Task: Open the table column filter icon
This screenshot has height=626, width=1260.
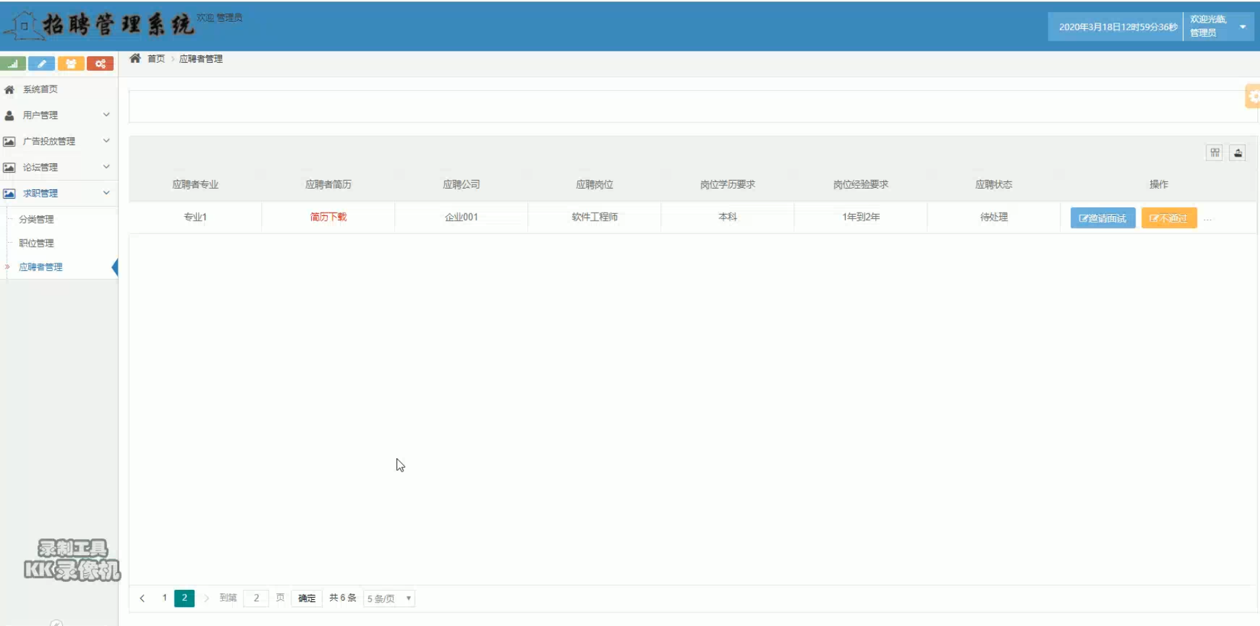Action: [1215, 152]
